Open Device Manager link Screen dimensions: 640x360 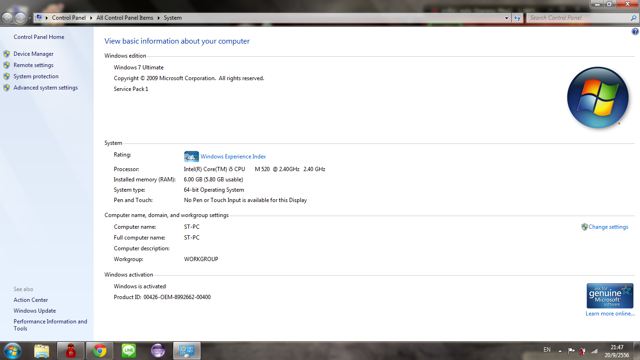34,54
